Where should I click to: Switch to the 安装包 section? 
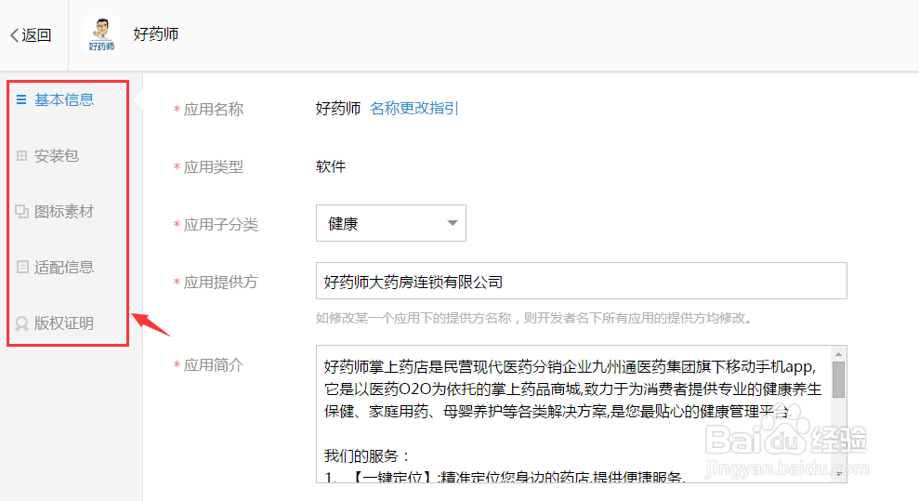(x=56, y=155)
